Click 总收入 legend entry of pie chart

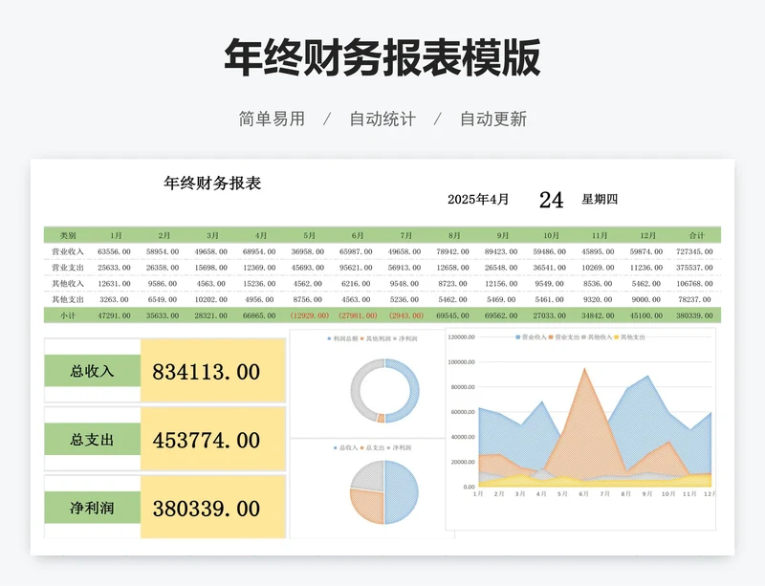pyautogui.click(x=346, y=447)
